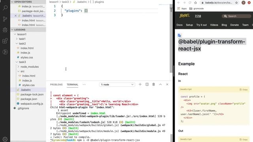Close the terminal panel

(x=167, y=84)
